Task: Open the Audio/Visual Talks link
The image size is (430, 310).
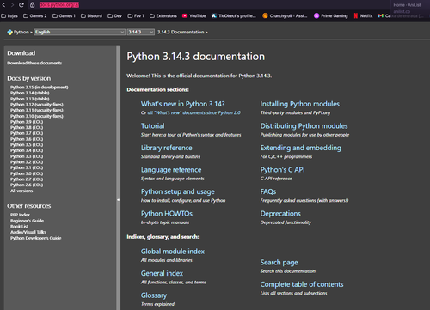Action: (28, 232)
